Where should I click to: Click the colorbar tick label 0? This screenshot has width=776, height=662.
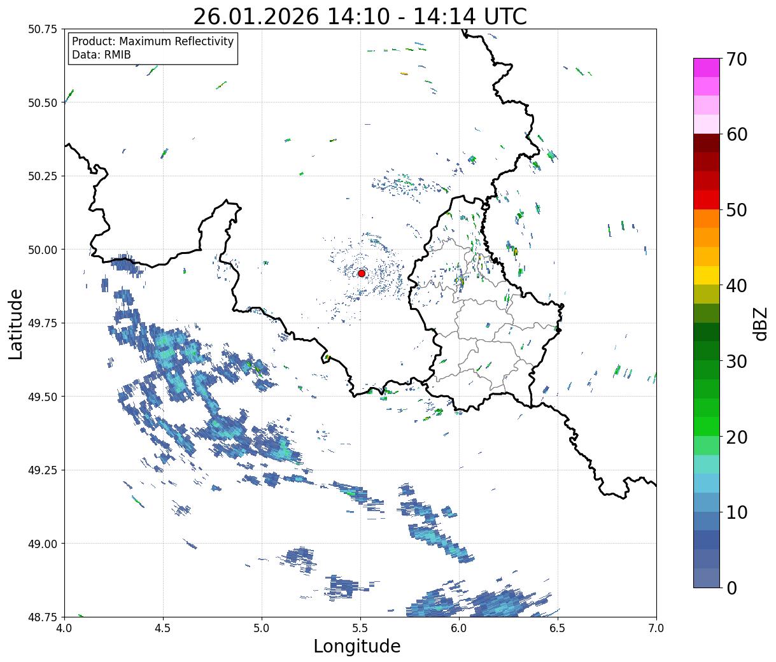coord(731,588)
